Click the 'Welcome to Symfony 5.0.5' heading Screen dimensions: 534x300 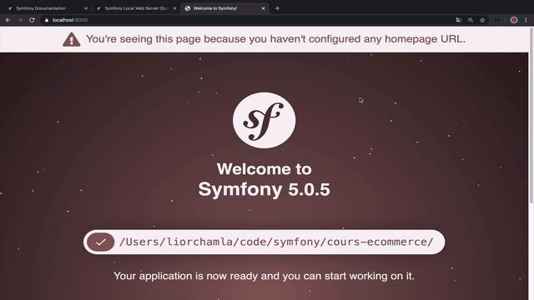(264, 179)
